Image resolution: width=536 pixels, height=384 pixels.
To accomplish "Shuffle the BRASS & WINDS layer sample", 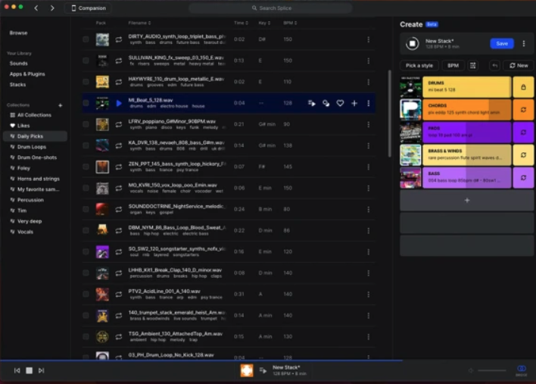I will pyautogui.click(x=523, y=155).
